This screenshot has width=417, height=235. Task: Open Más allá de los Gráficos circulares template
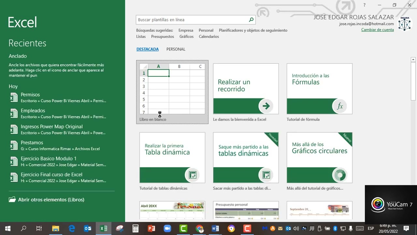pyautogui.click(x=320, y=158)
